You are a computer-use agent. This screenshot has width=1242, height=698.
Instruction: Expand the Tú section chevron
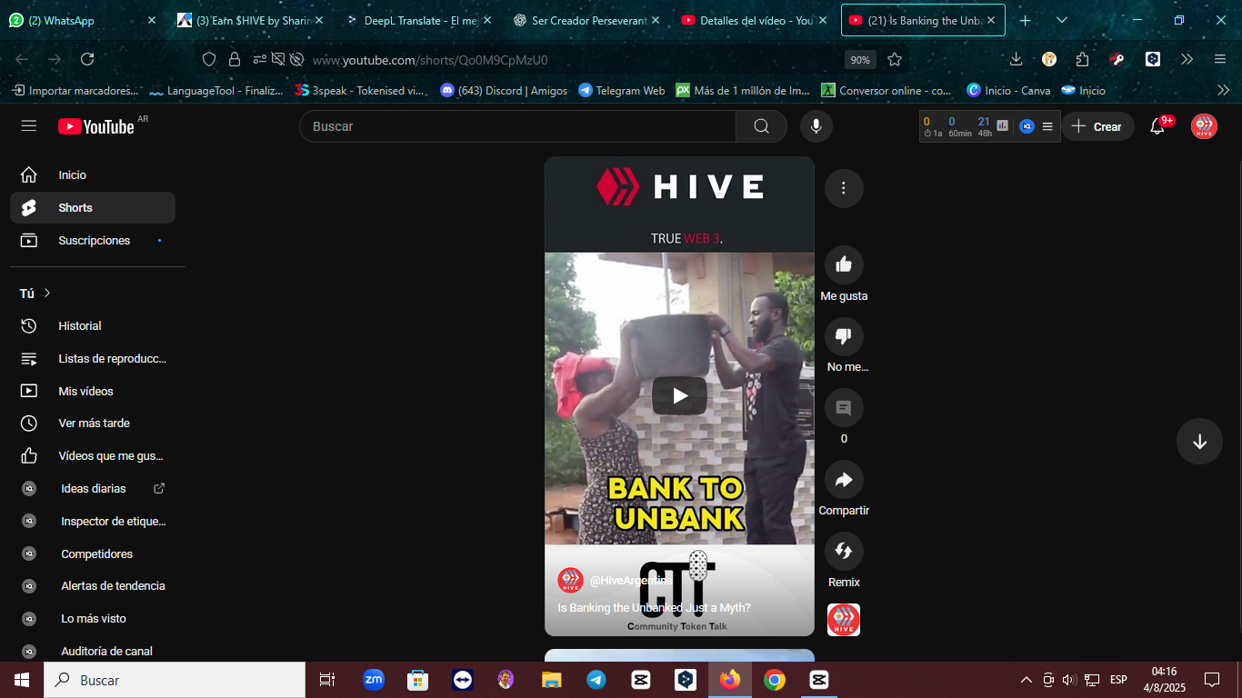(x=47, y=293)
